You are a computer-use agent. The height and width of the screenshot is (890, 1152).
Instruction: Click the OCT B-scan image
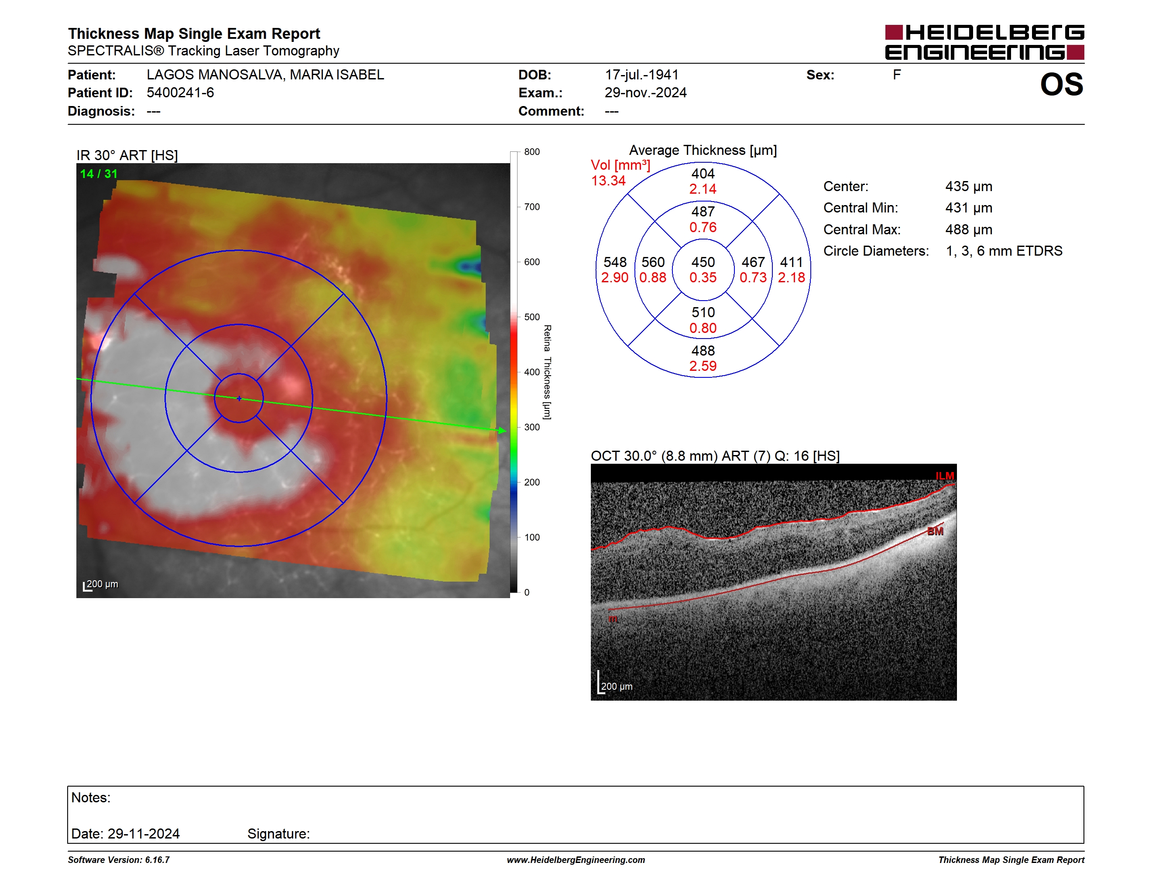coord(773,582)
